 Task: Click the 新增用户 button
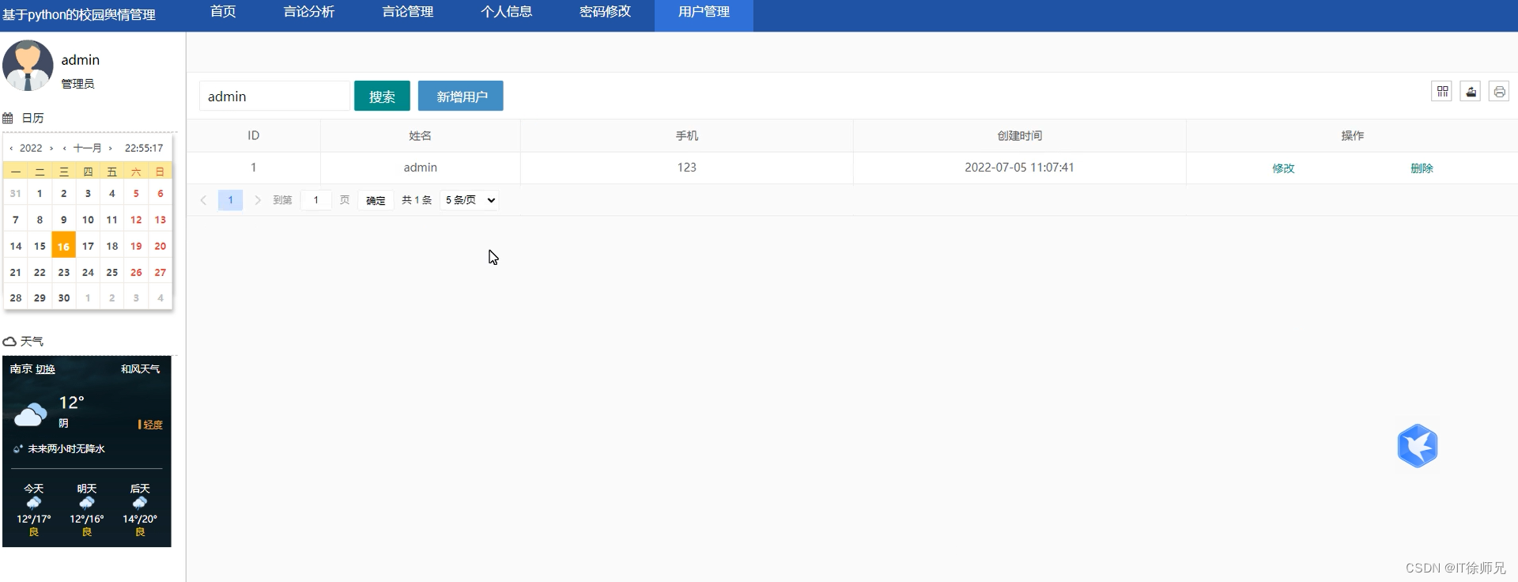461,96
